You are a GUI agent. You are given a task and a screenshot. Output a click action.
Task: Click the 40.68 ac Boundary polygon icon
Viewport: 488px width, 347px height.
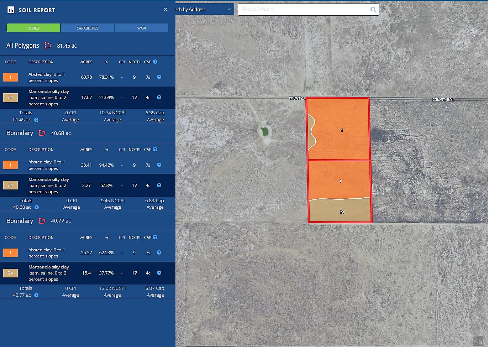(42, 133)
